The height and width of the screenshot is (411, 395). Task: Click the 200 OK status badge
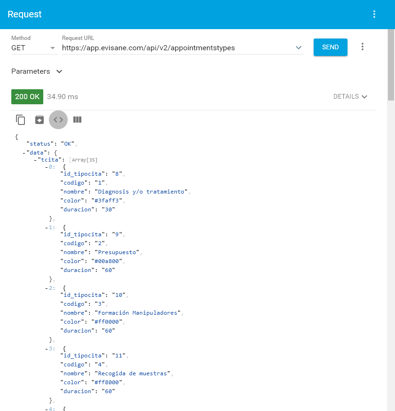point(27,96)
